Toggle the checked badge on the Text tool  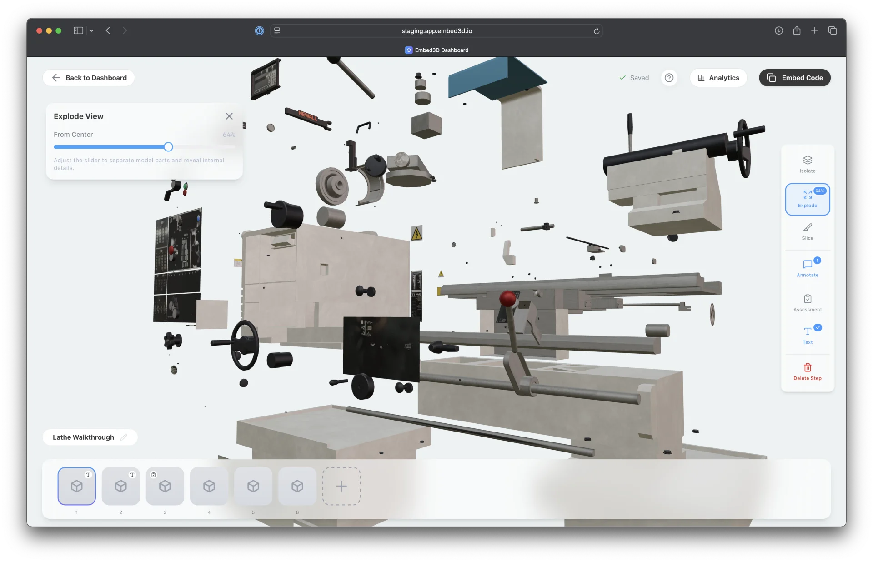click(817, 327)
